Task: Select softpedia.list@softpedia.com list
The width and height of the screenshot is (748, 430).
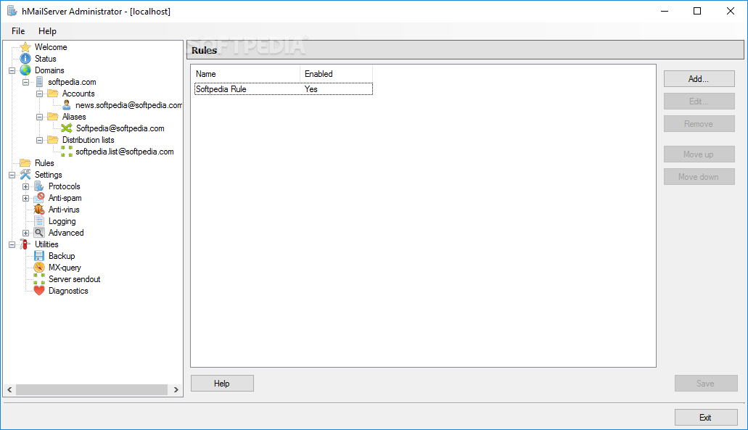Action: point(125,152)
